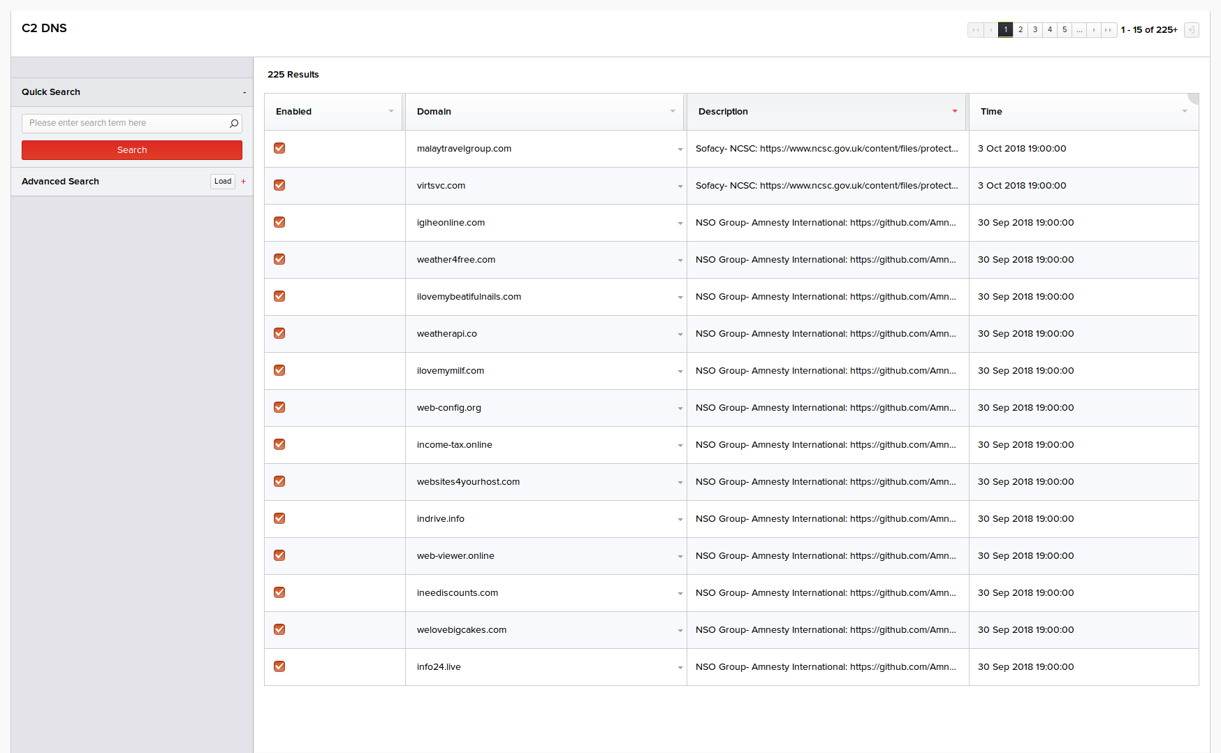Image resolution: width=1221 pixels, height=753 pixels.
Task: Click the quick search term input field
Action: (126, 124)
